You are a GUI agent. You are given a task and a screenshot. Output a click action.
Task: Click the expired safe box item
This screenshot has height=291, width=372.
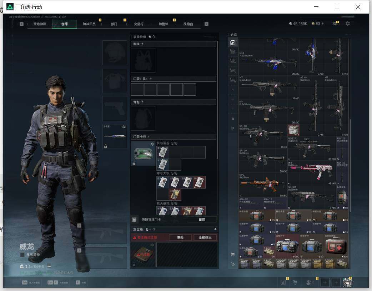click(x=143, y=255)
